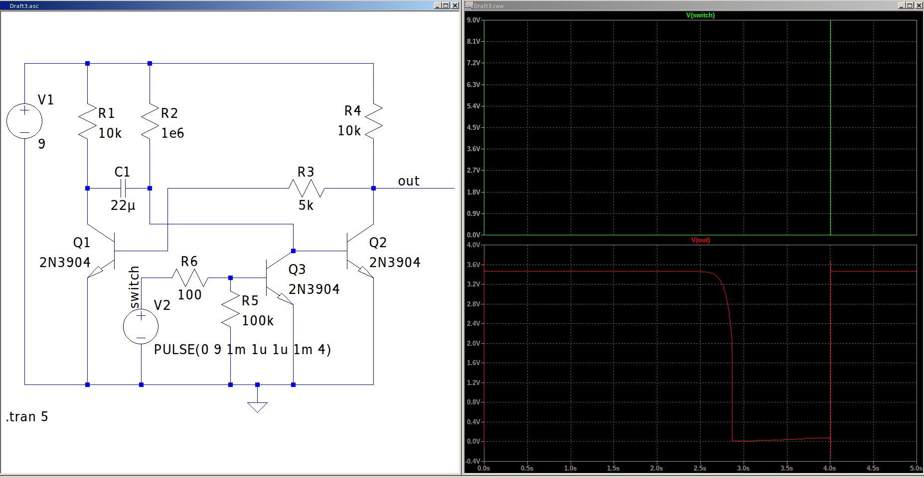Click the R2 reference label

click(169, 113)
